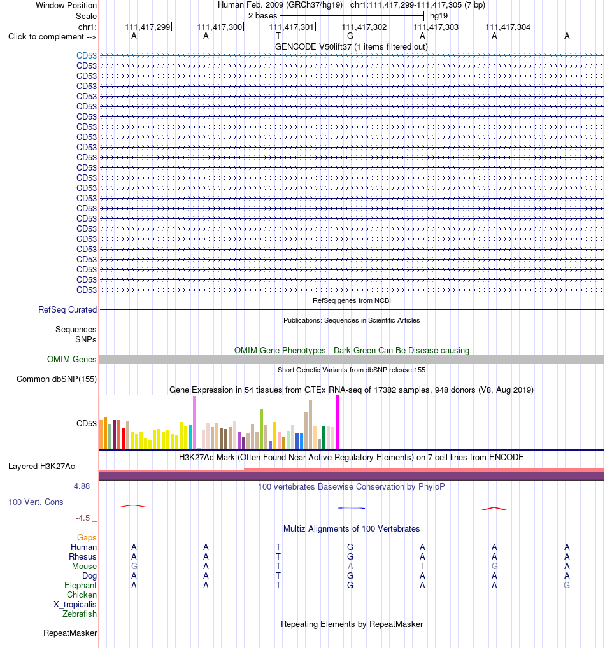Click the blue PhyloP conservation mark
This screenshot has height=648, width=605.
coord(351,508)
